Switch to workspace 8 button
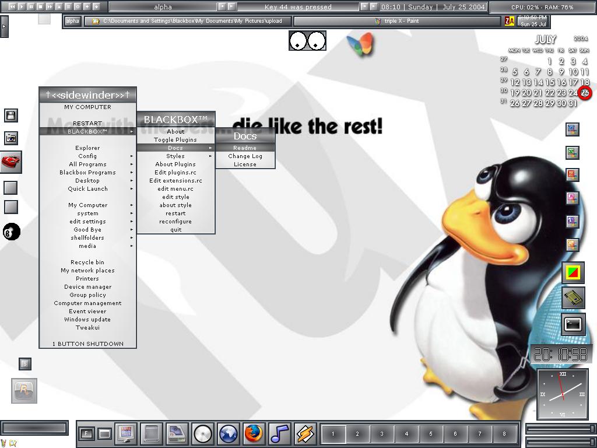 pos(504,433)
